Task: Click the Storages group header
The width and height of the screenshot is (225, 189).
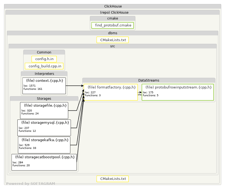Action: 44,99
